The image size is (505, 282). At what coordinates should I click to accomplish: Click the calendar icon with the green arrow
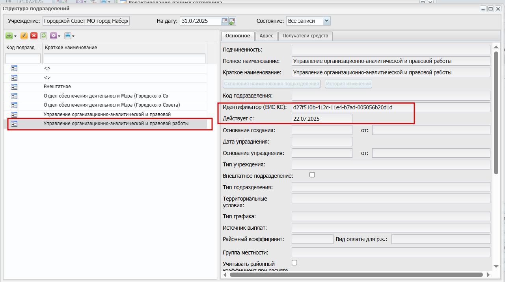tap(232, 21)
